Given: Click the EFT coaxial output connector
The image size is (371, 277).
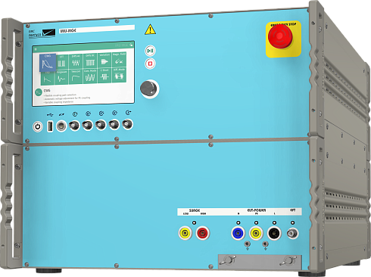Looking at the screenshot, I should pos(292,233).
